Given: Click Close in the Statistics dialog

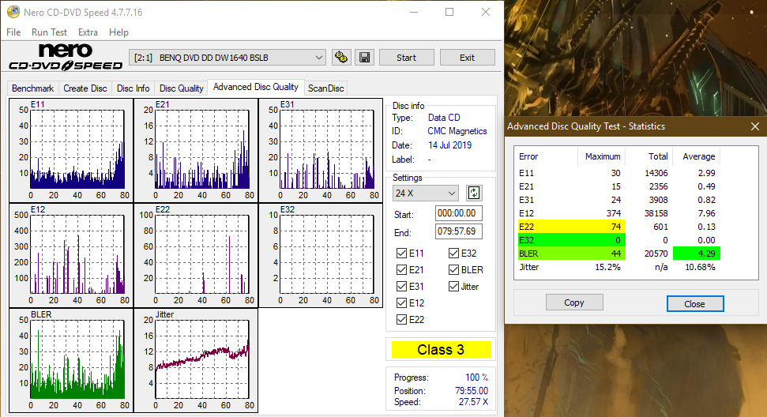Looking at the screenshot, I should [694, 303].
